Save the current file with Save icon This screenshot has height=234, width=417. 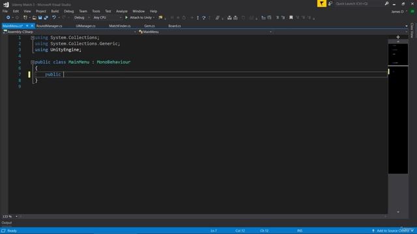pos(40,18)
